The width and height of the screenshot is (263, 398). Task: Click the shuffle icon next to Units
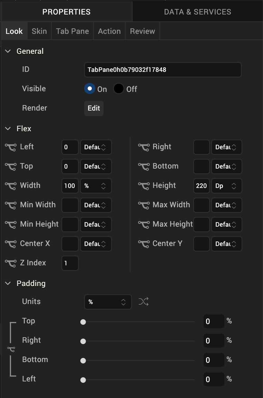(144, 302)
